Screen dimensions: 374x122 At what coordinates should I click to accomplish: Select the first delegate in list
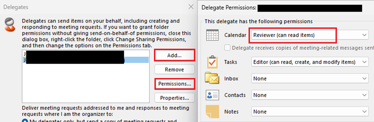click(x=85, y=54)
